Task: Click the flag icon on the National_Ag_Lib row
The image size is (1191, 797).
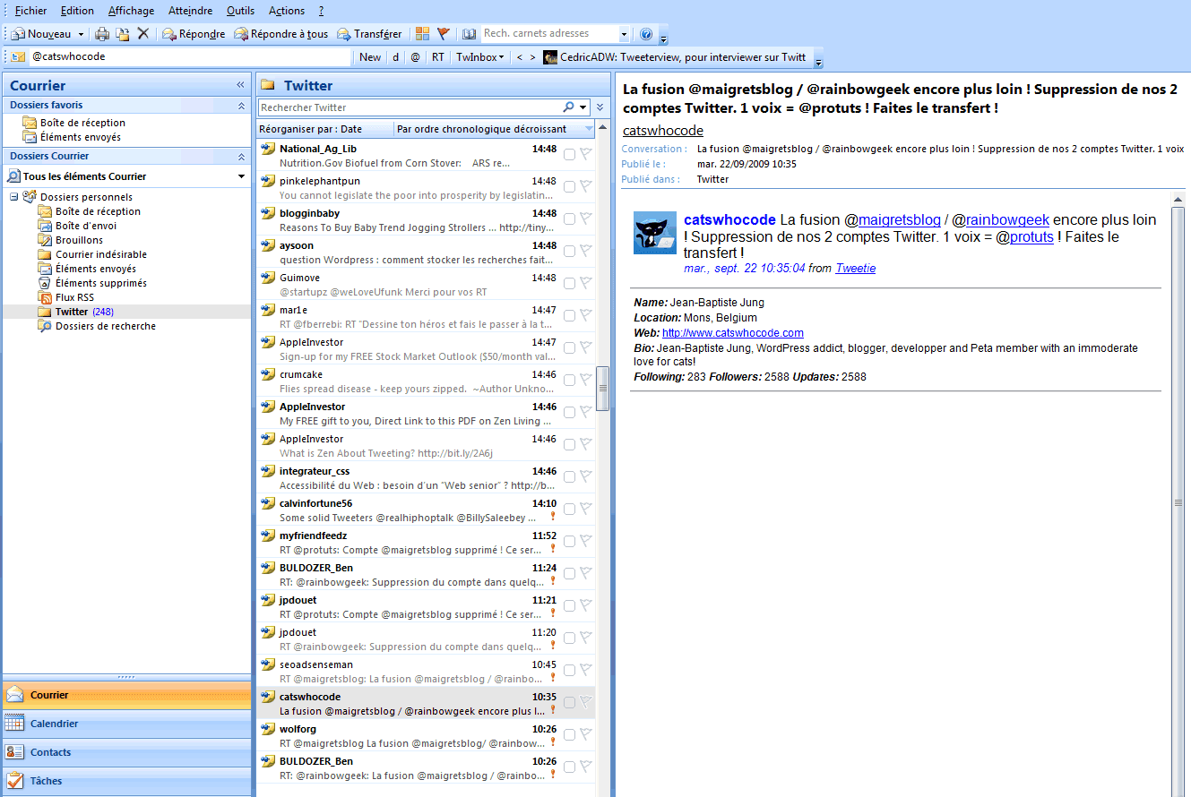Action: click(585, 154)
